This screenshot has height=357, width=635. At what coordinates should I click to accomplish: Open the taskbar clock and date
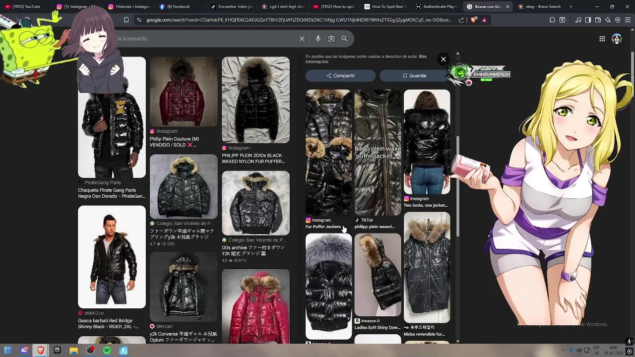[x=613, y=351]
